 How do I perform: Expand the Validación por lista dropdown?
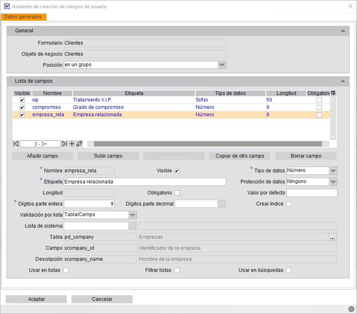tap(132, 215)
